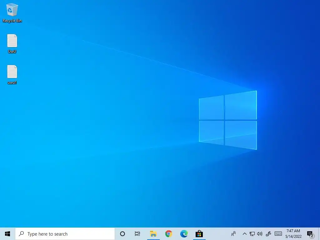Select the Recycle Bin desktop icon
Viewport: 320px width, 240px height.
pyautogui.click(x=12, y=12)
